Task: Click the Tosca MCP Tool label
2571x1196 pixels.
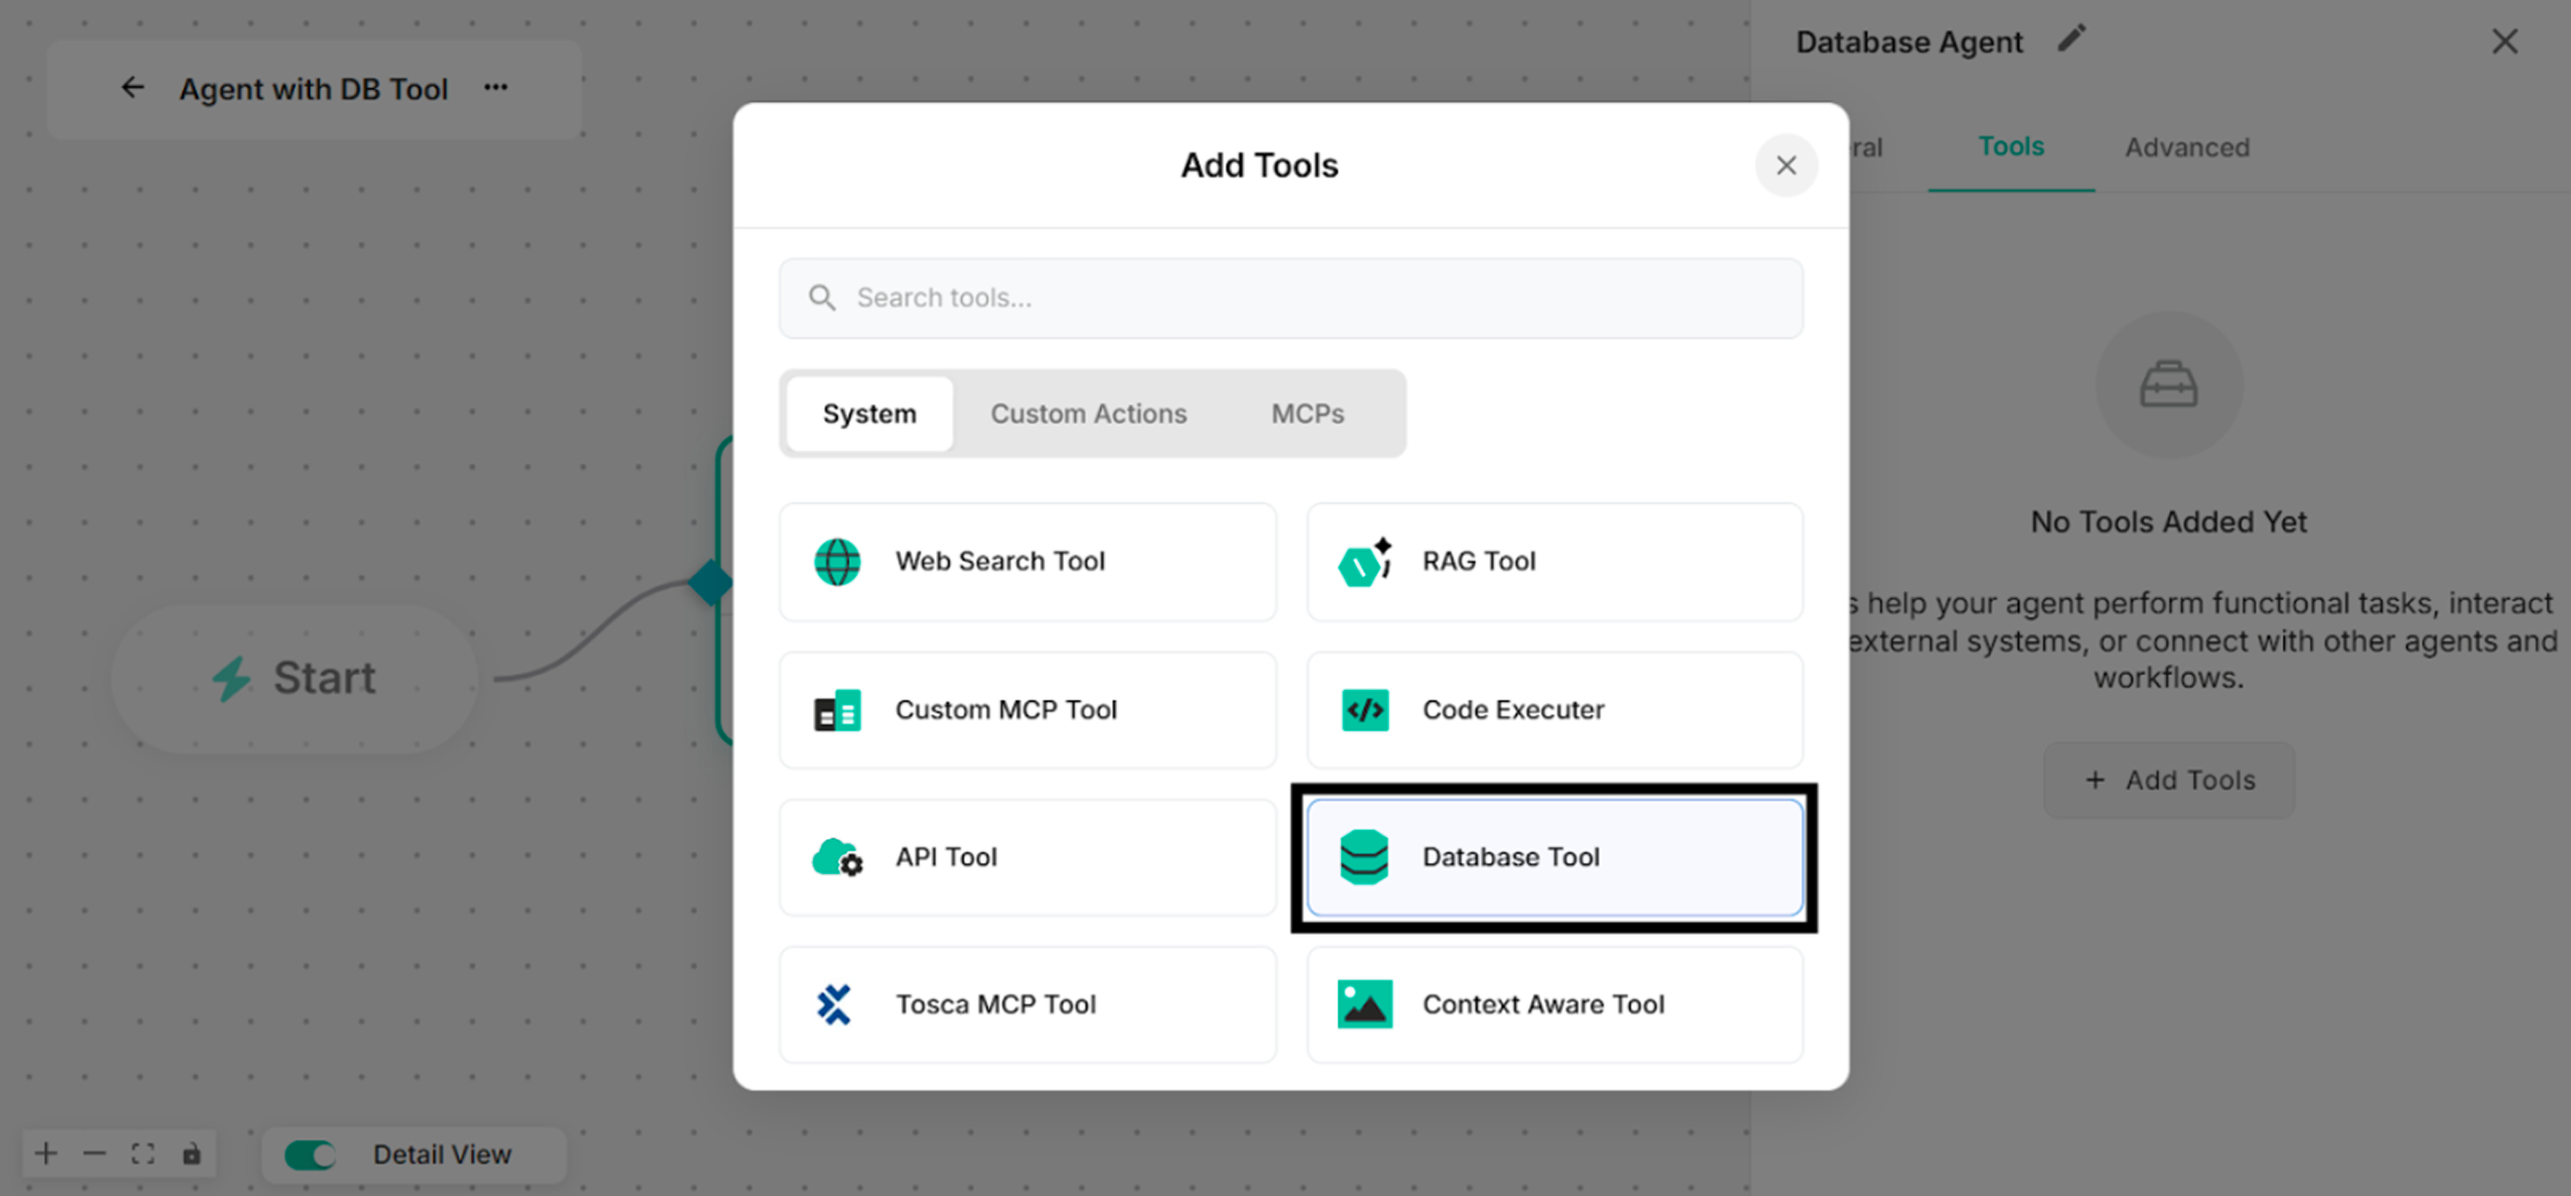Action: 995,1004
